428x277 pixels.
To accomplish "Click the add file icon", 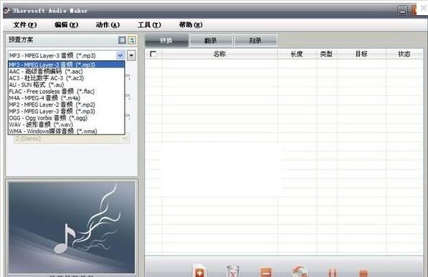I will (x=199, y=271).
